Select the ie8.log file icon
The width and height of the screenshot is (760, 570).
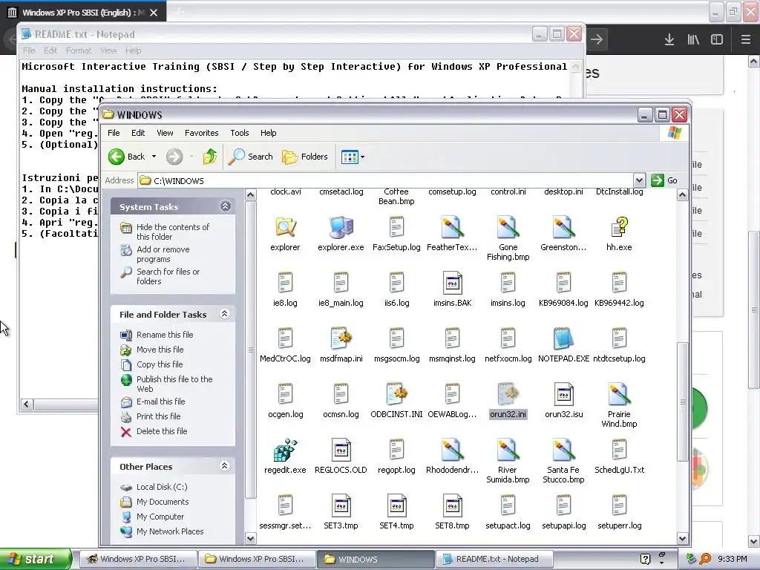pos(285,283)
